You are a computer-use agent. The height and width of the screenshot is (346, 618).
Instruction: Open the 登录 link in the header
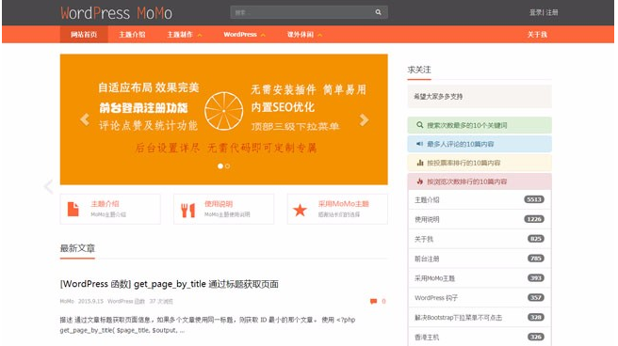(535, 12)
